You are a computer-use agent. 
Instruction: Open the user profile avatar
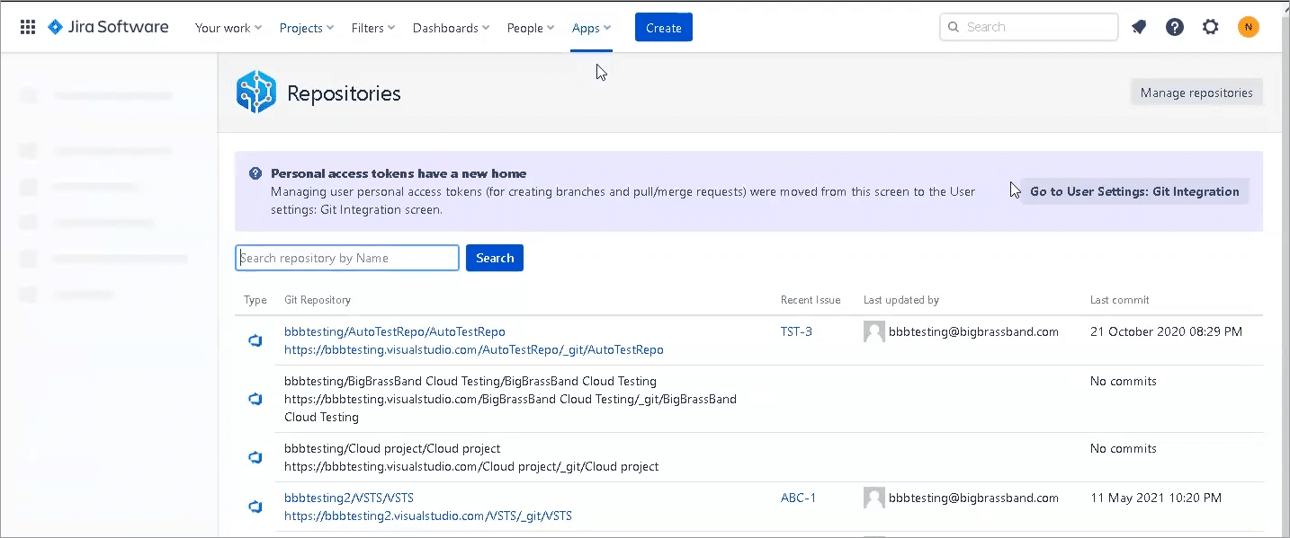pos(1248,27)
